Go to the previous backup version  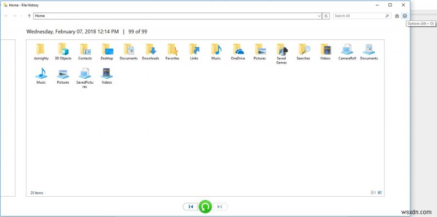(191, 207)
